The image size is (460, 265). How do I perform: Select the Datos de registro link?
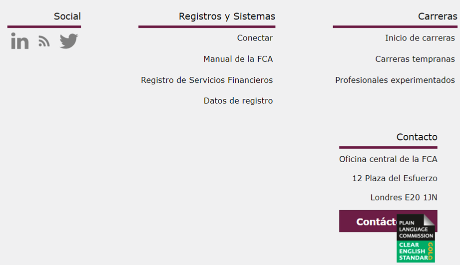[238, 101]
